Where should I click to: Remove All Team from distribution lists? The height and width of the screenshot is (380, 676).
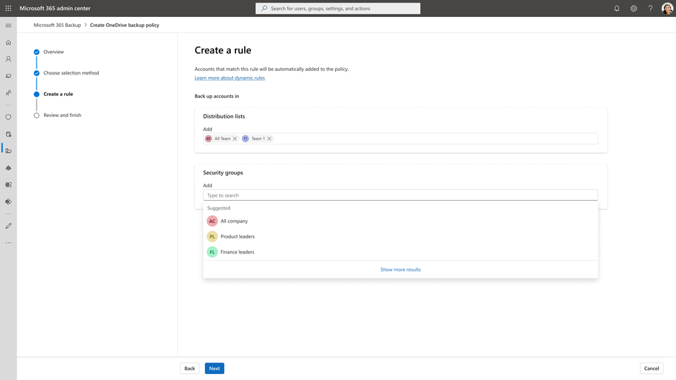235,139
